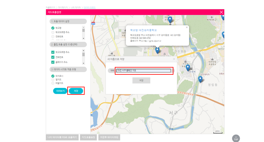
Task: Close the 새 이름으로 저장 dialog
Action: [174, 59]
